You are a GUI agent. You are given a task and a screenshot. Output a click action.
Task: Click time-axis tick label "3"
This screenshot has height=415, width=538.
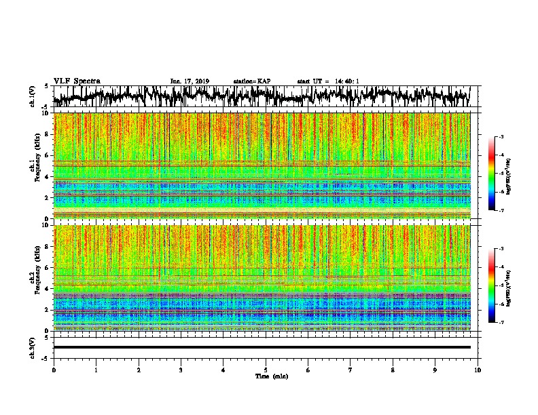pos(181,370)
